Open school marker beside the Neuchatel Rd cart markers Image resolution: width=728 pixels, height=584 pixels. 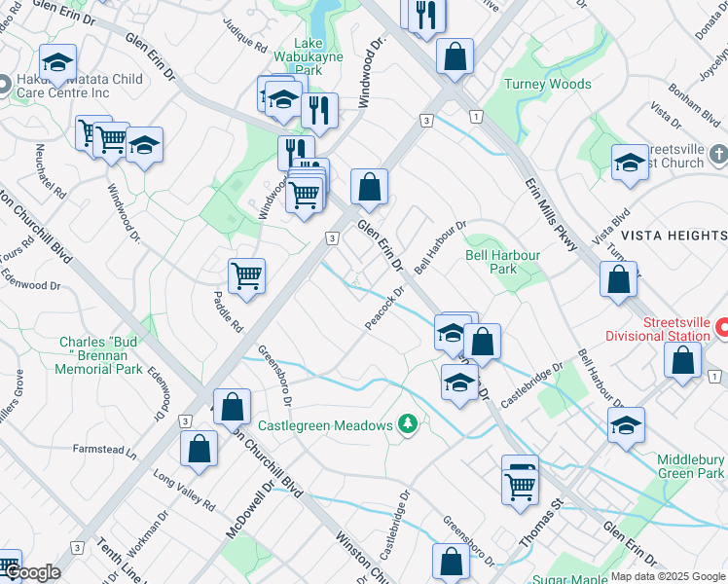(144, 146)
